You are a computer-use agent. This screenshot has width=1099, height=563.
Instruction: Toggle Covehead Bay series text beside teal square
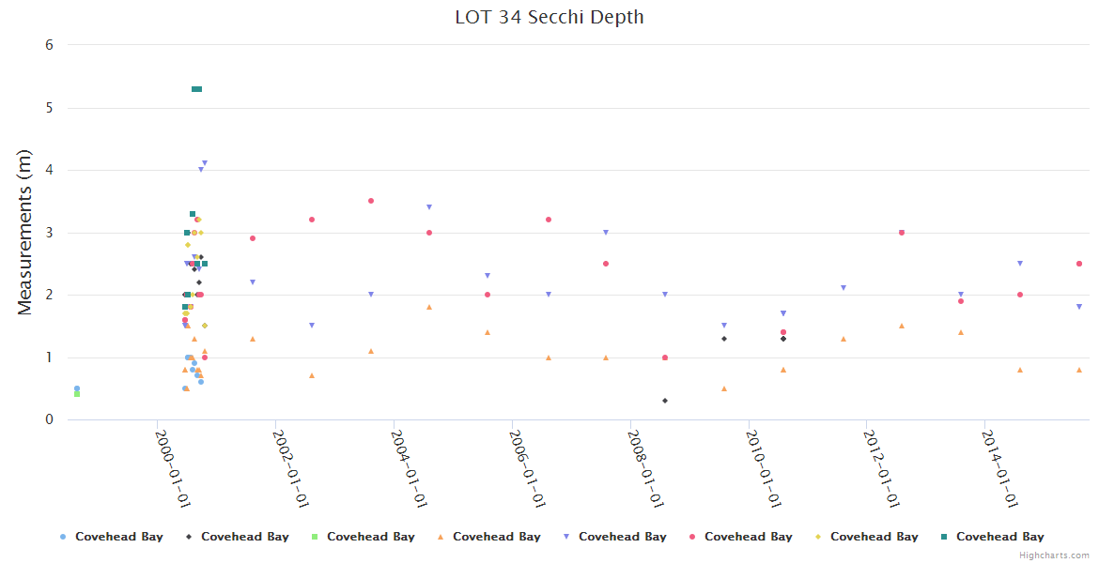(x=1000, y=537)
